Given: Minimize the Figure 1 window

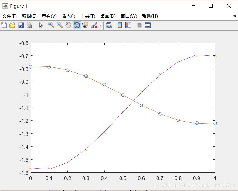Looking at the screenshot, I should pos(193,6).
